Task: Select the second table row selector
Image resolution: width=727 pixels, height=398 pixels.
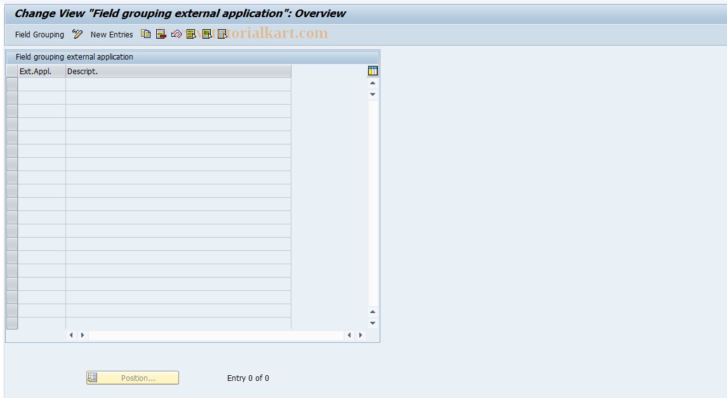Action: click(x=12, y=98)
